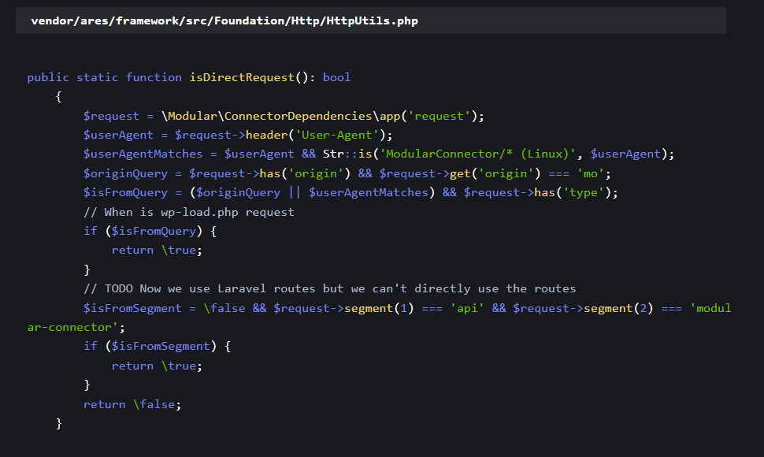This screenshot has height=457, width=764.
Task: Click the wp-load.php request comment
Action: coord(189,212)
